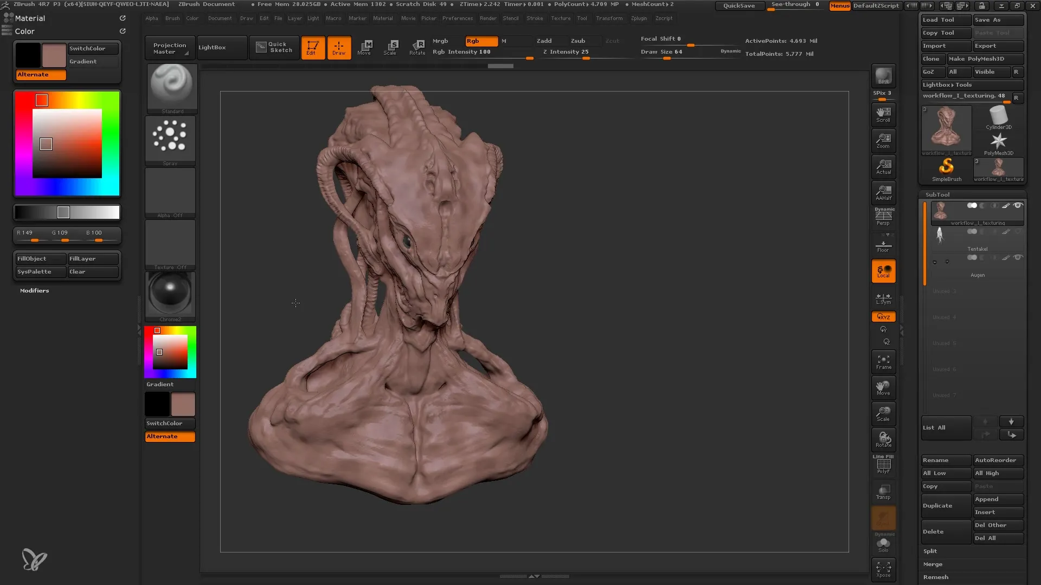The image size is (1041, 585).
Task: Click the AutoReorder button in SubTool
Action: coord(997,460)
